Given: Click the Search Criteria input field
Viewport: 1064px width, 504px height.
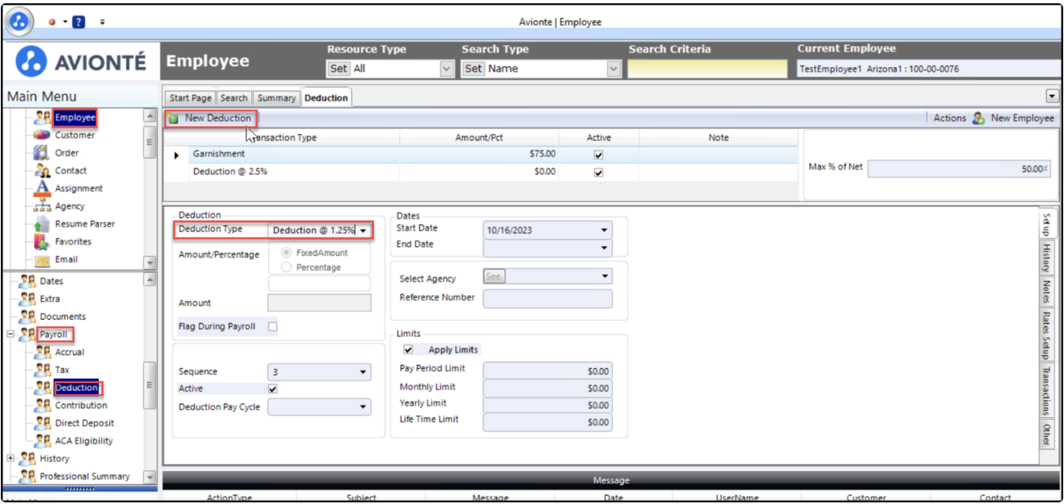Looking at the screenshot, I should tap(709, 70).
